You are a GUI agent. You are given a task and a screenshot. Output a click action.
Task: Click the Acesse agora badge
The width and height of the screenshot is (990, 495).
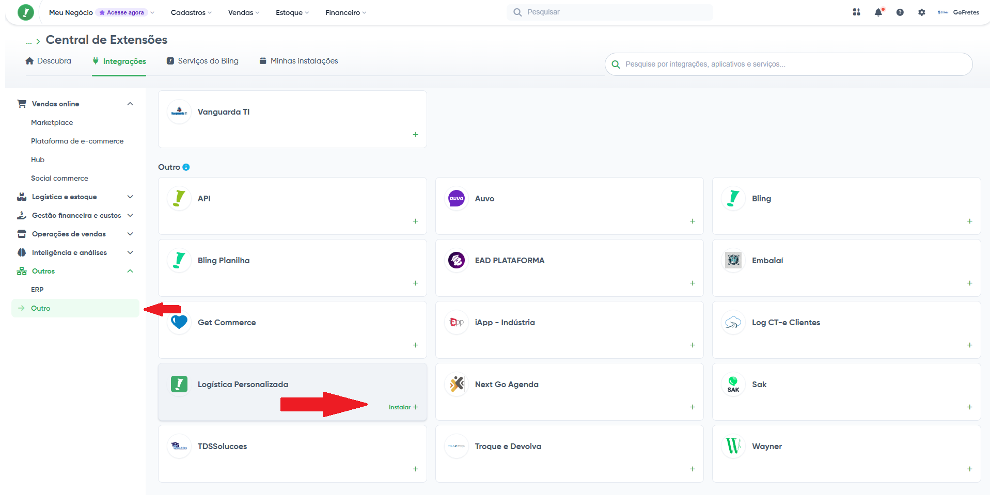pos(122,12)
